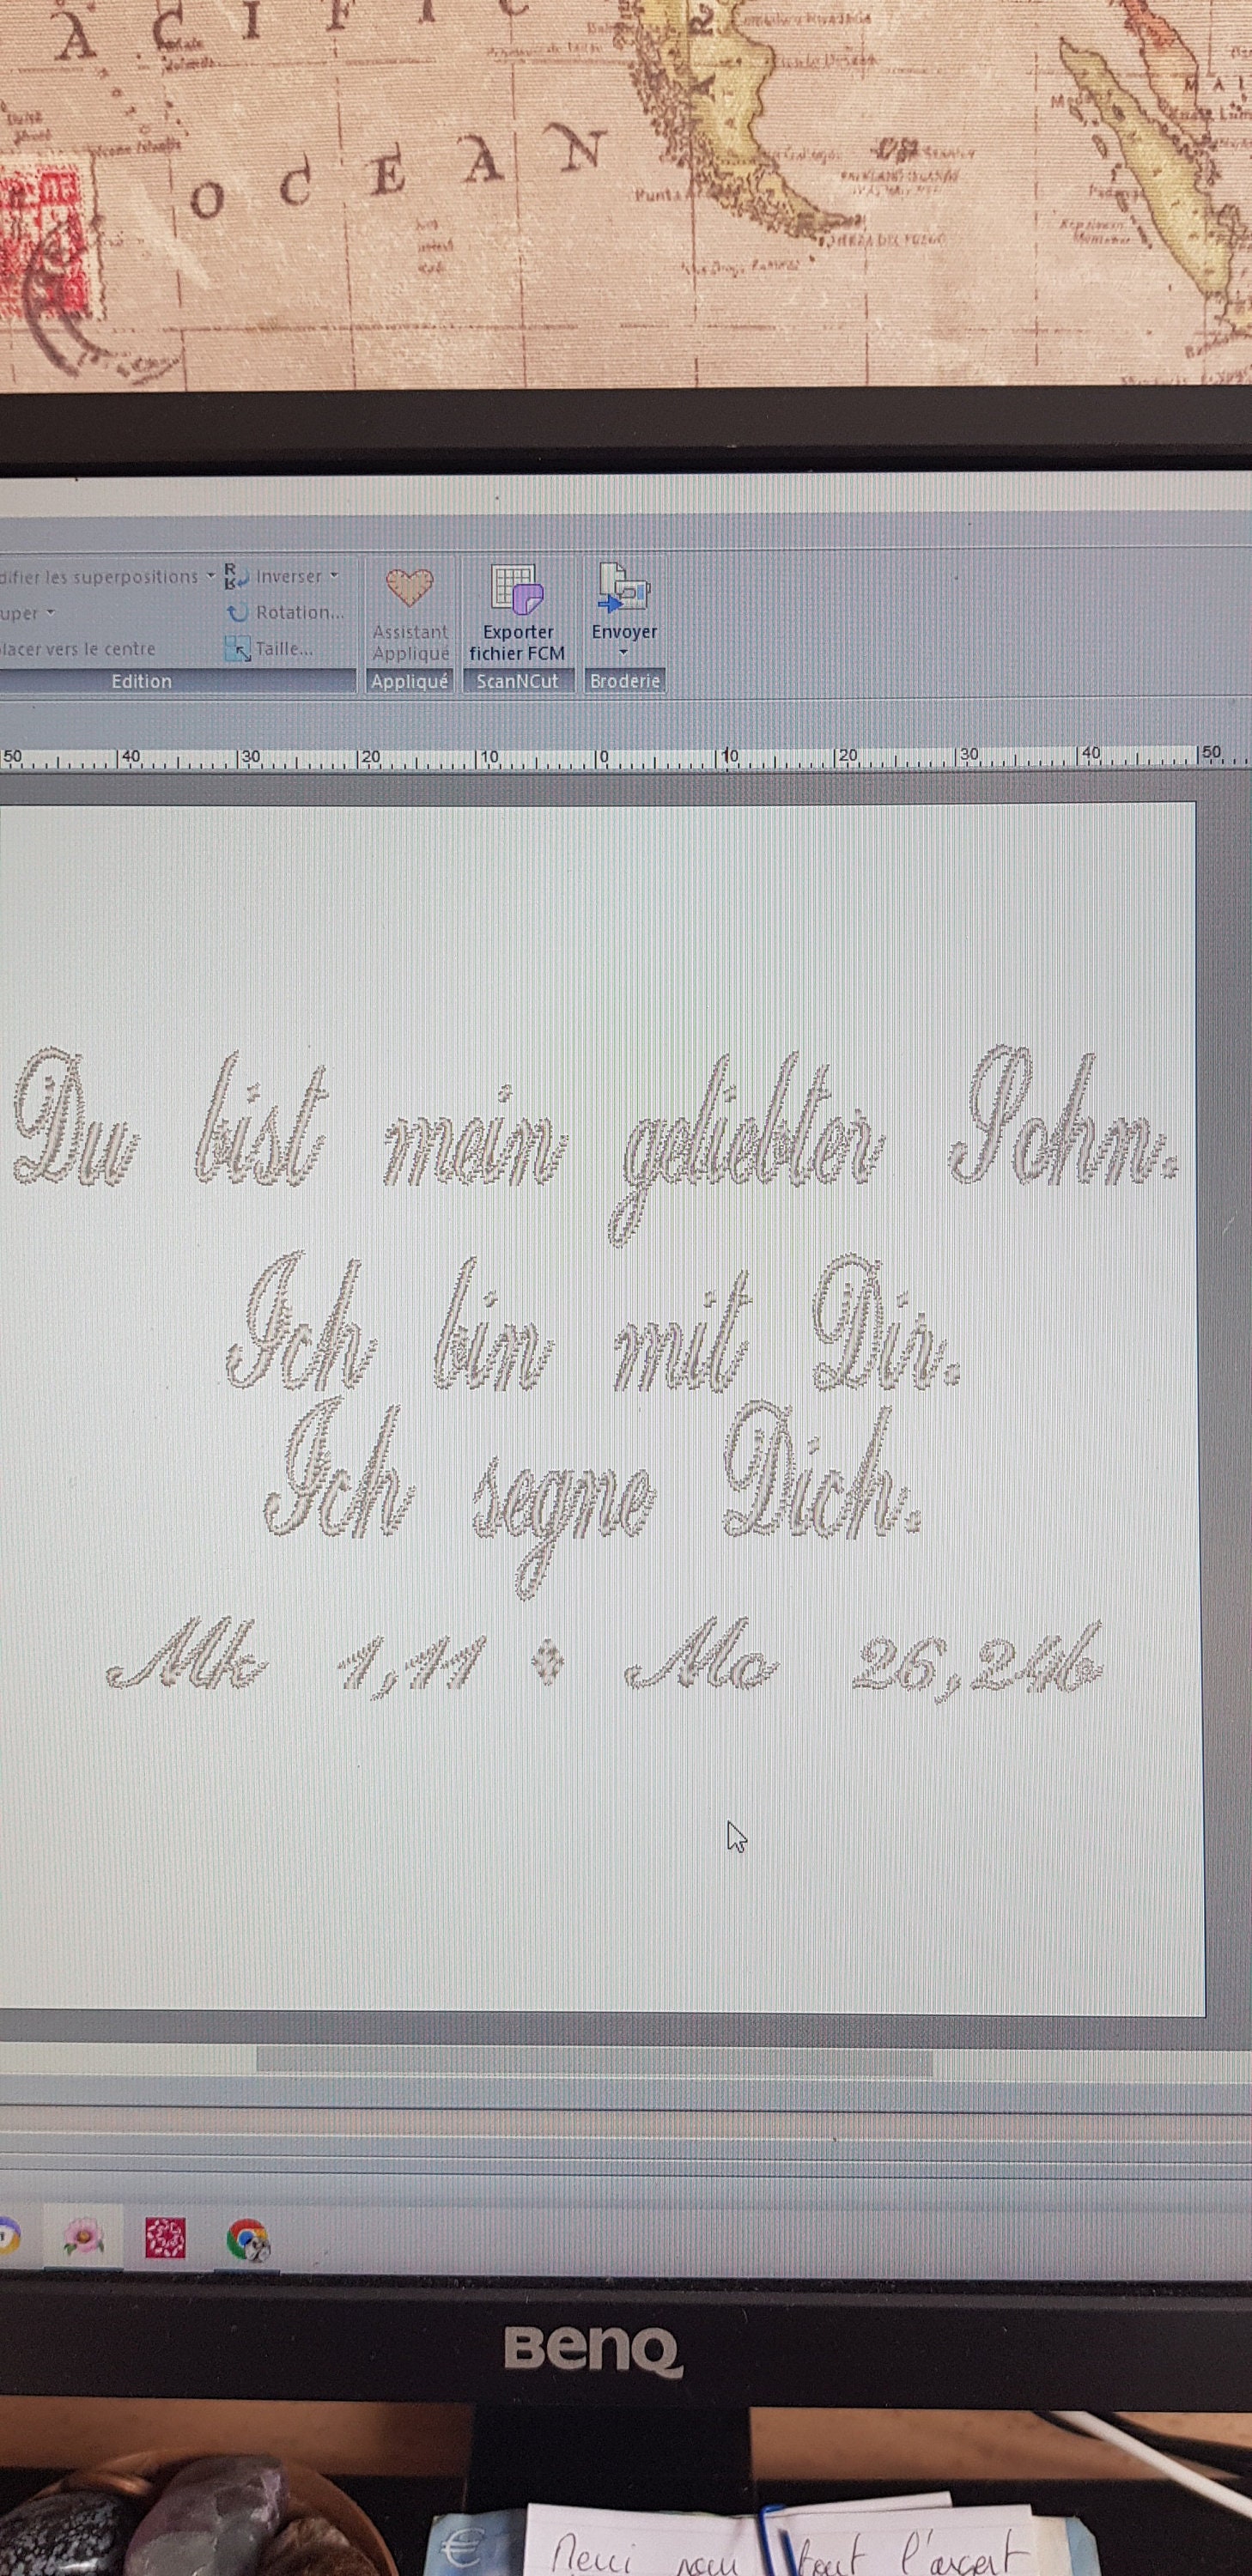Click the Edition group label

[141, 681]
